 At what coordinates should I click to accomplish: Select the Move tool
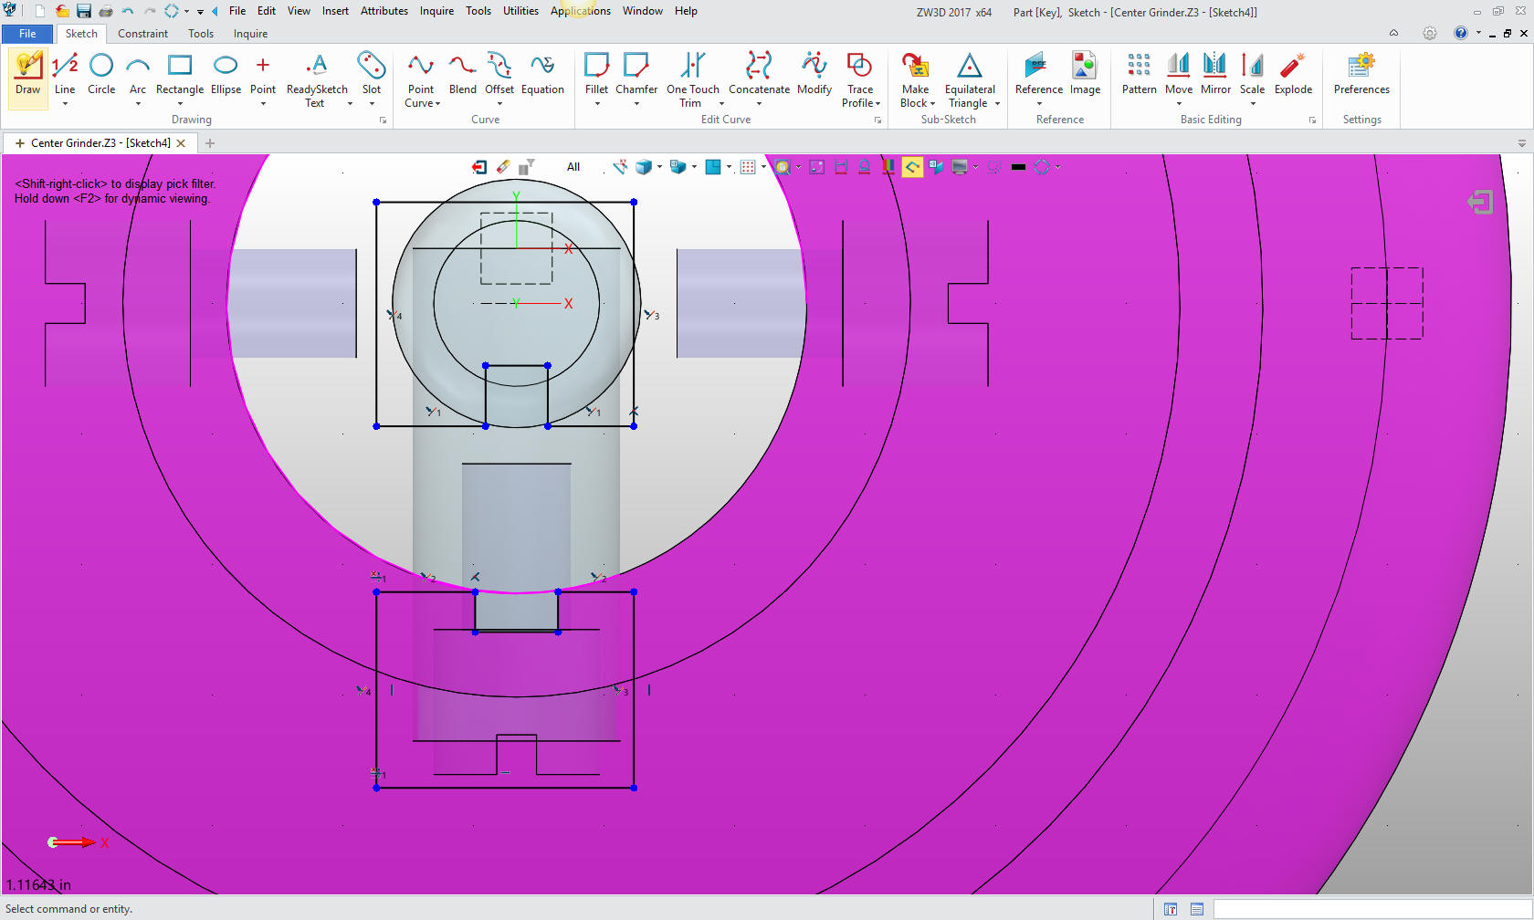tap(1179, 74)
